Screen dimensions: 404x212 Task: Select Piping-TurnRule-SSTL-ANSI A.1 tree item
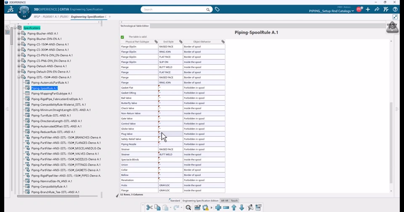51,115
